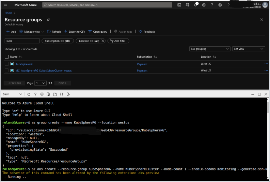Image resolution: width=270 pixels, height=182 pixels.
Task: Click the Add filter button
Action: click(x=118, y=41)
